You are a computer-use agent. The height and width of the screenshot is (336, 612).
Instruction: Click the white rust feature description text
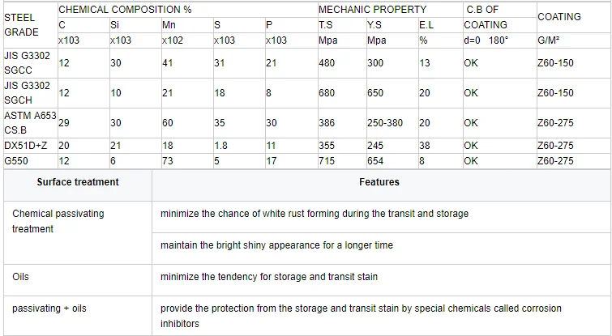(x=315, y=214)
